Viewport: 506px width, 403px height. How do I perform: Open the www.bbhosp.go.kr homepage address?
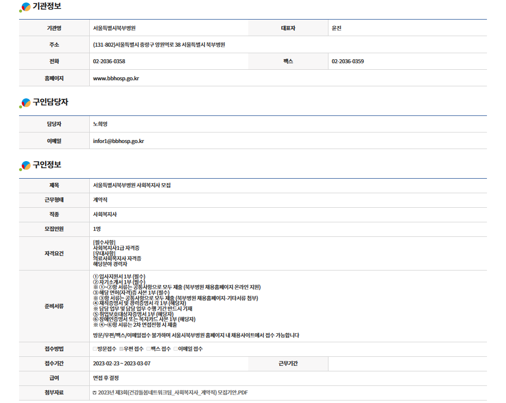(x=116, y=78)
